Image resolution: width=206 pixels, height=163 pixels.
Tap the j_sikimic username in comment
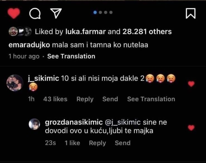(43, 79)
